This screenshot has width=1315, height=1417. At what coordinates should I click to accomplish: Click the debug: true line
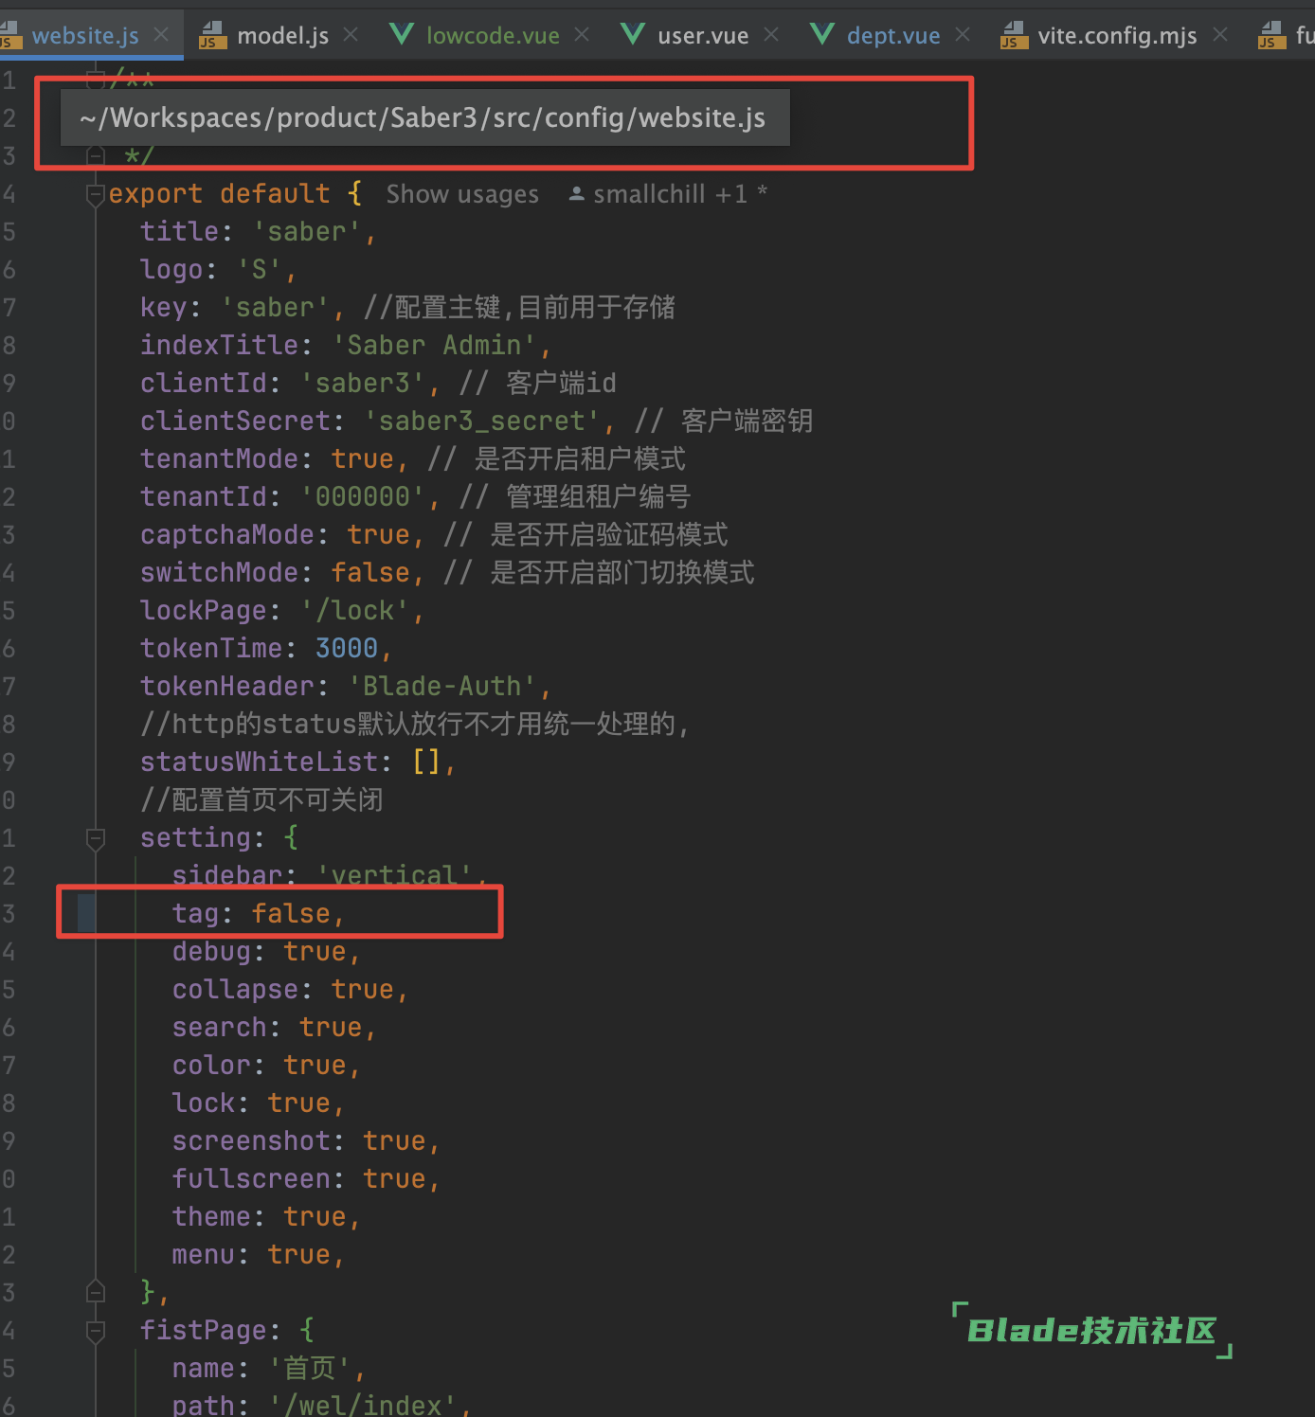coord(265,952)
